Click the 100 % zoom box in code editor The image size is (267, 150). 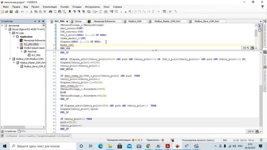click(x=250, y=132)
